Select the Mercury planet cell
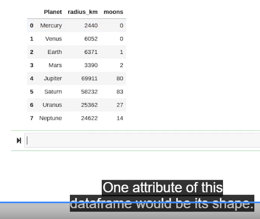The height and width of the screenshot is (219, 260). tap(51, 26)
